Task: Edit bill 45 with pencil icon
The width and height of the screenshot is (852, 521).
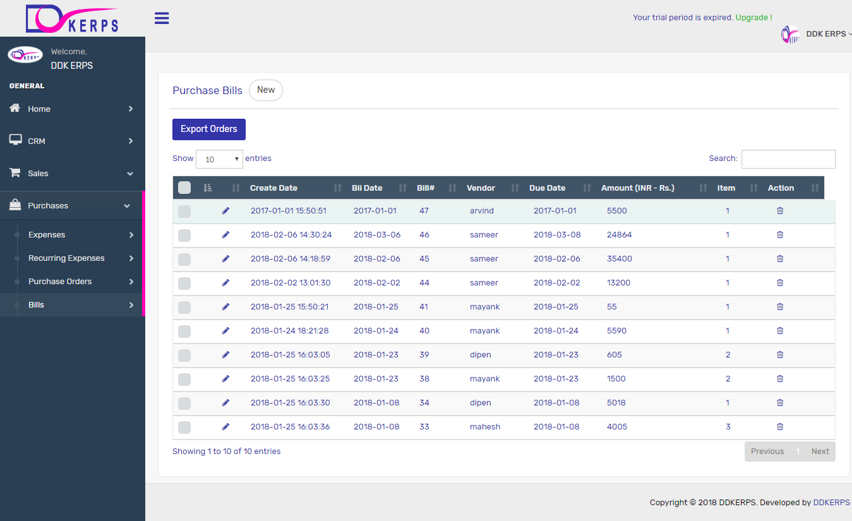Action: coord(226,259)
